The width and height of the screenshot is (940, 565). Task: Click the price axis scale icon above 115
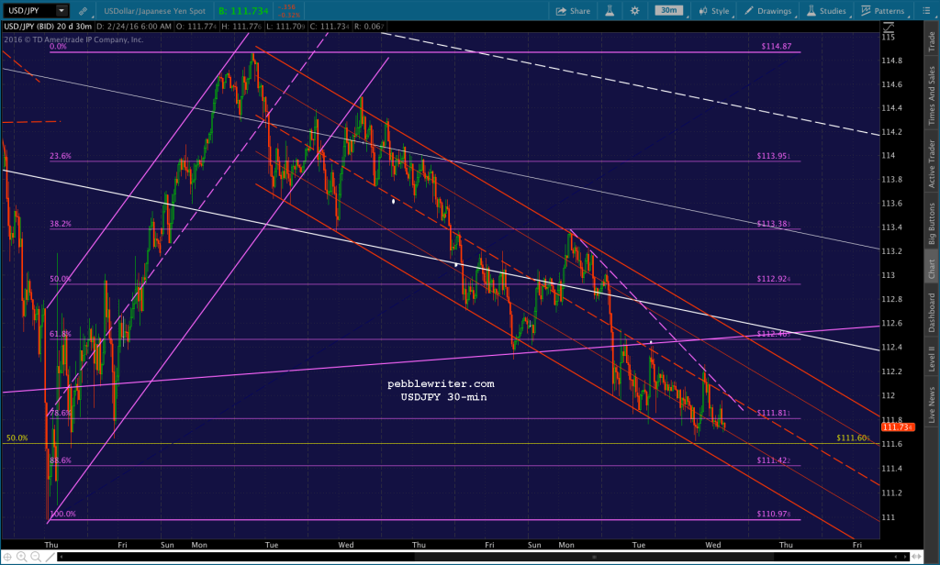[888, 27]
